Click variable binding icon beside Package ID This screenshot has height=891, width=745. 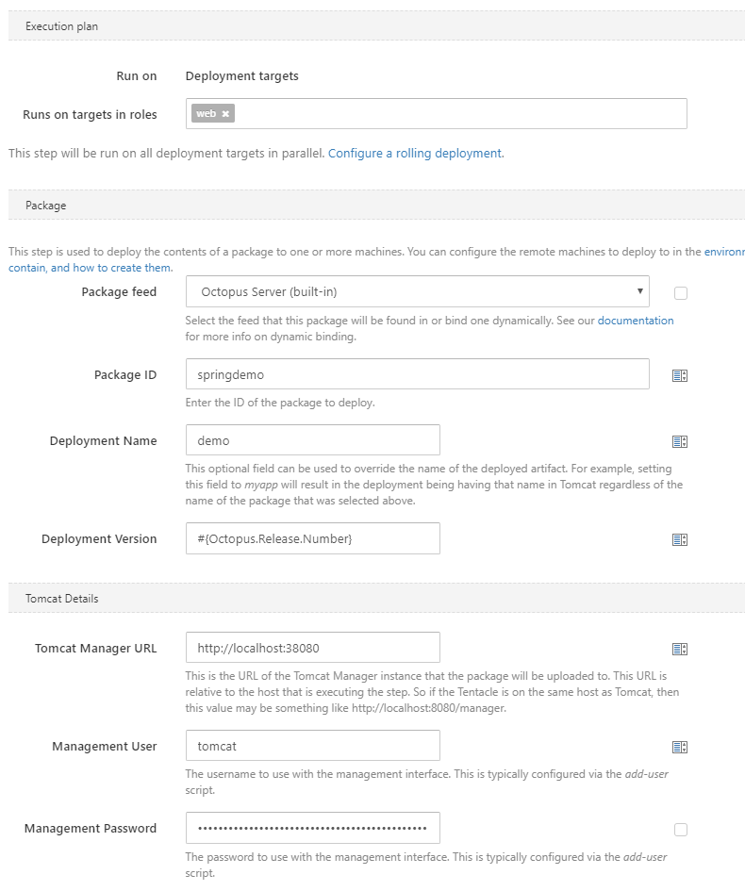point(679,375)
